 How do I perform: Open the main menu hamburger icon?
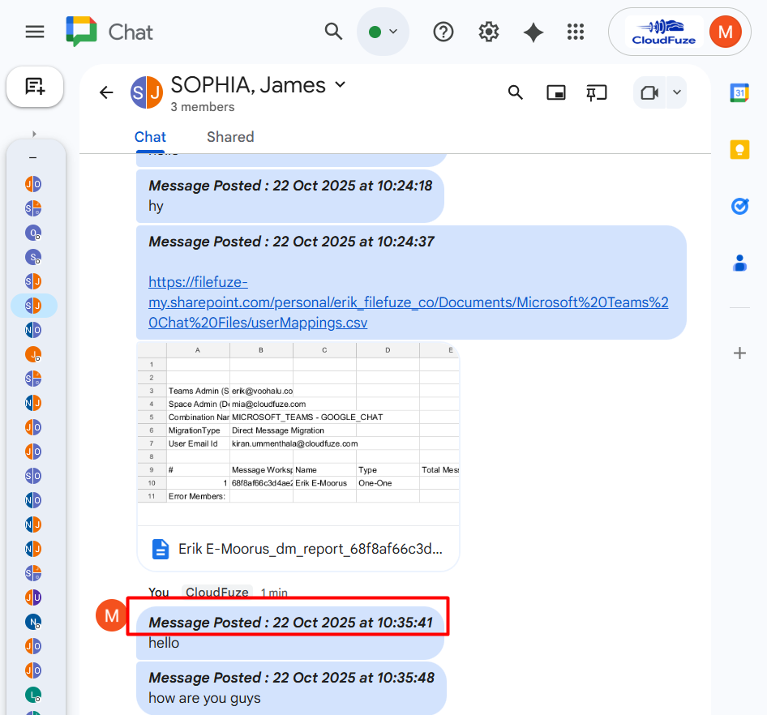pos(34,32)
